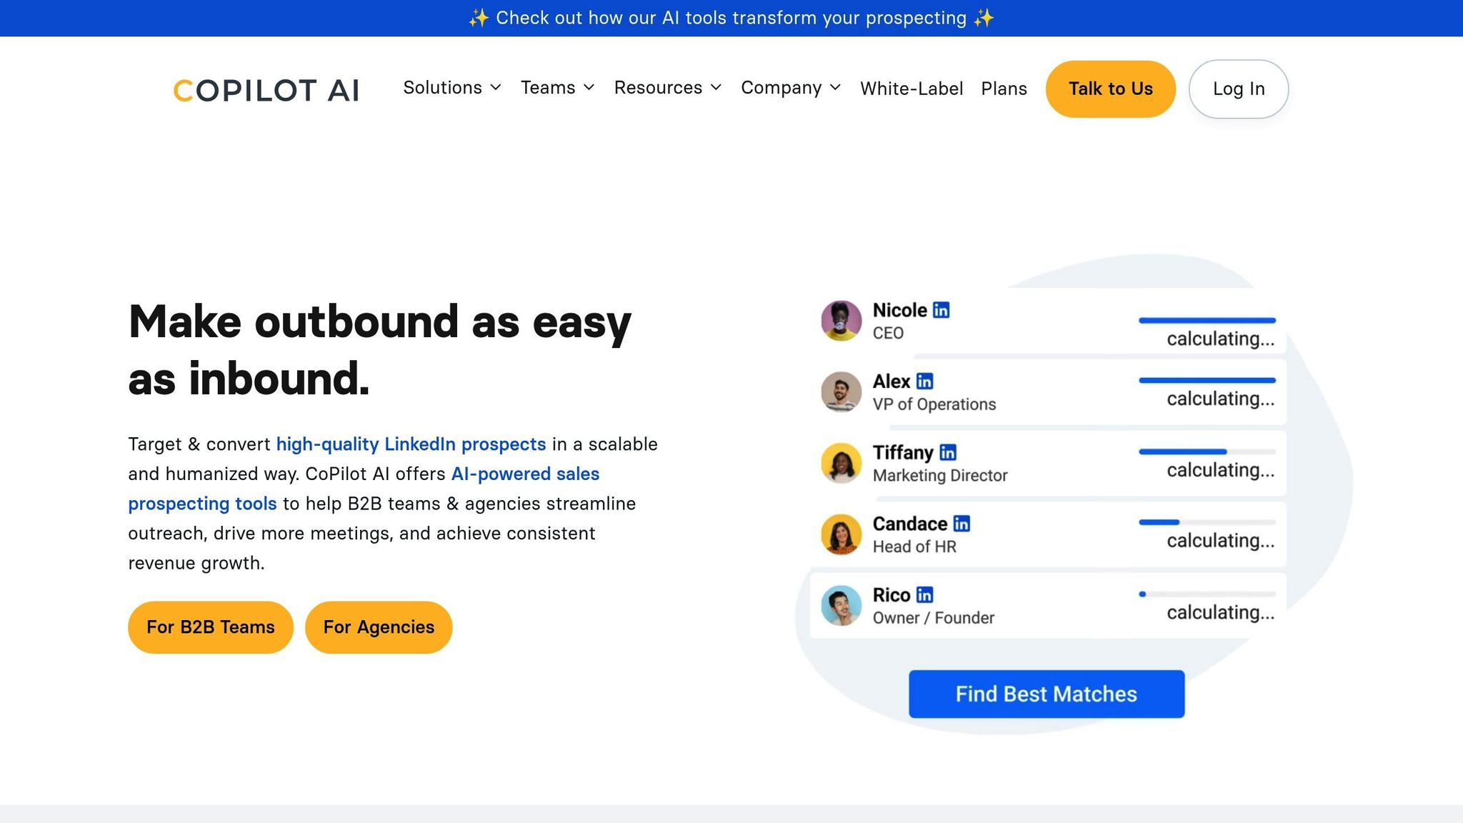Expand the Resources menu chevron

tap(716, 88)
